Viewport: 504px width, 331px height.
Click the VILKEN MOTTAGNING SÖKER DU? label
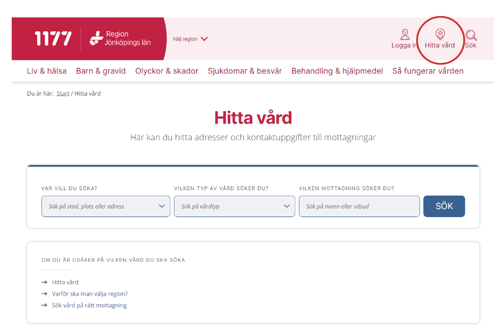pos(346,188)
